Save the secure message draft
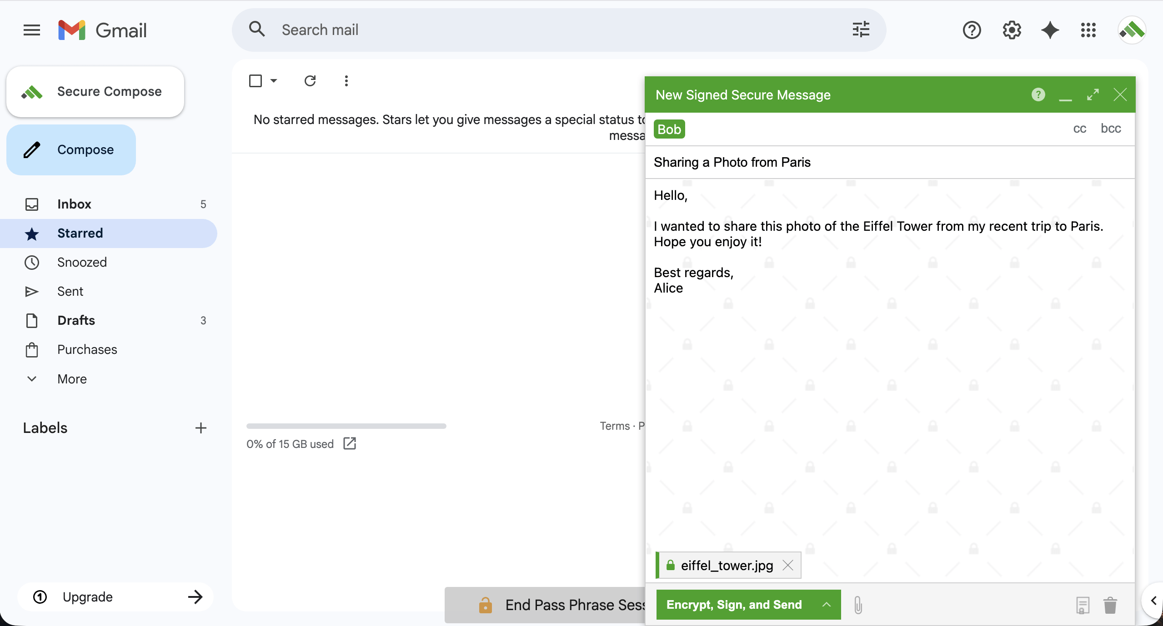Screen dimensions: 1163x626 [1083, 605]
